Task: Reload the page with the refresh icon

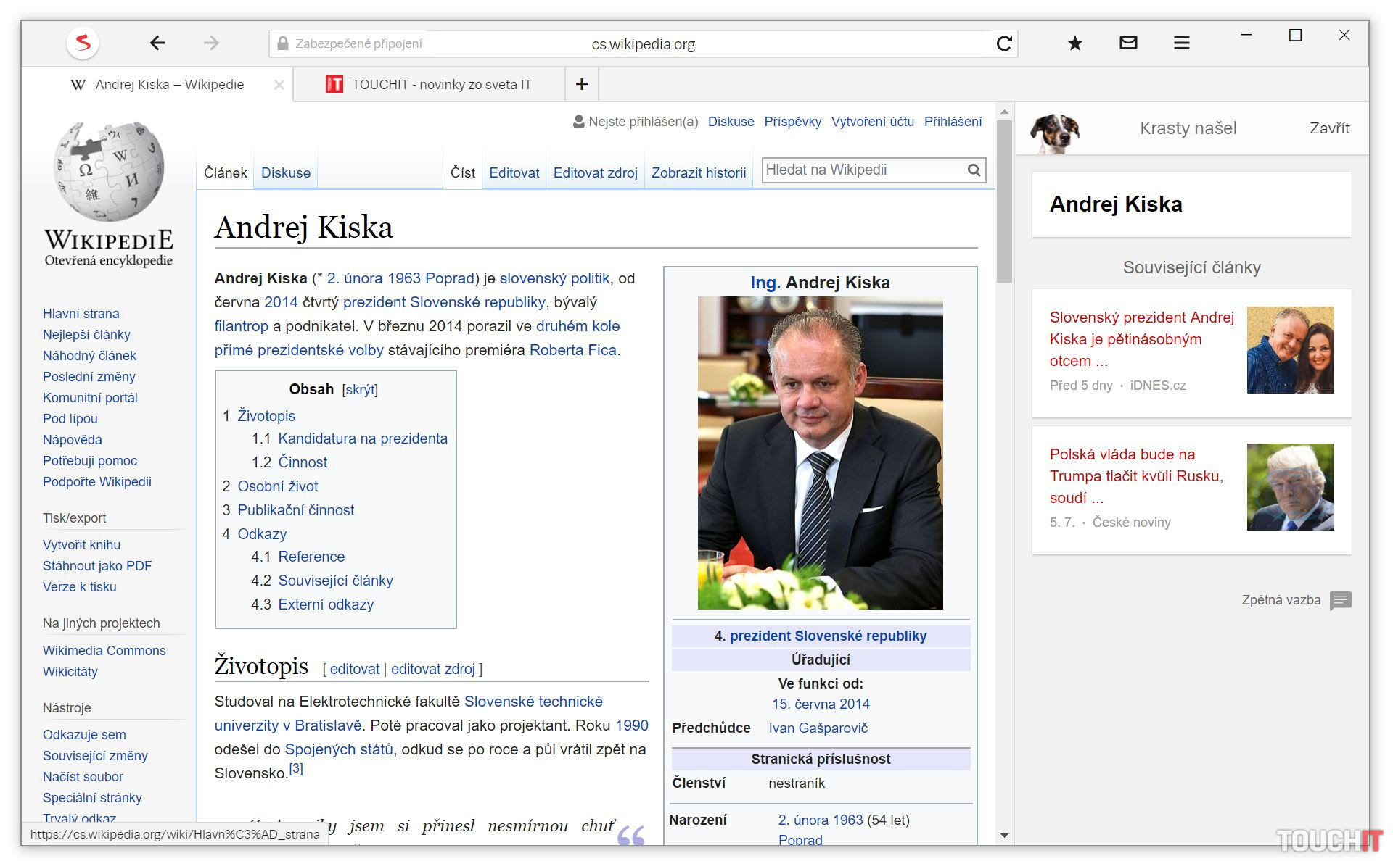Action: 1004,43
